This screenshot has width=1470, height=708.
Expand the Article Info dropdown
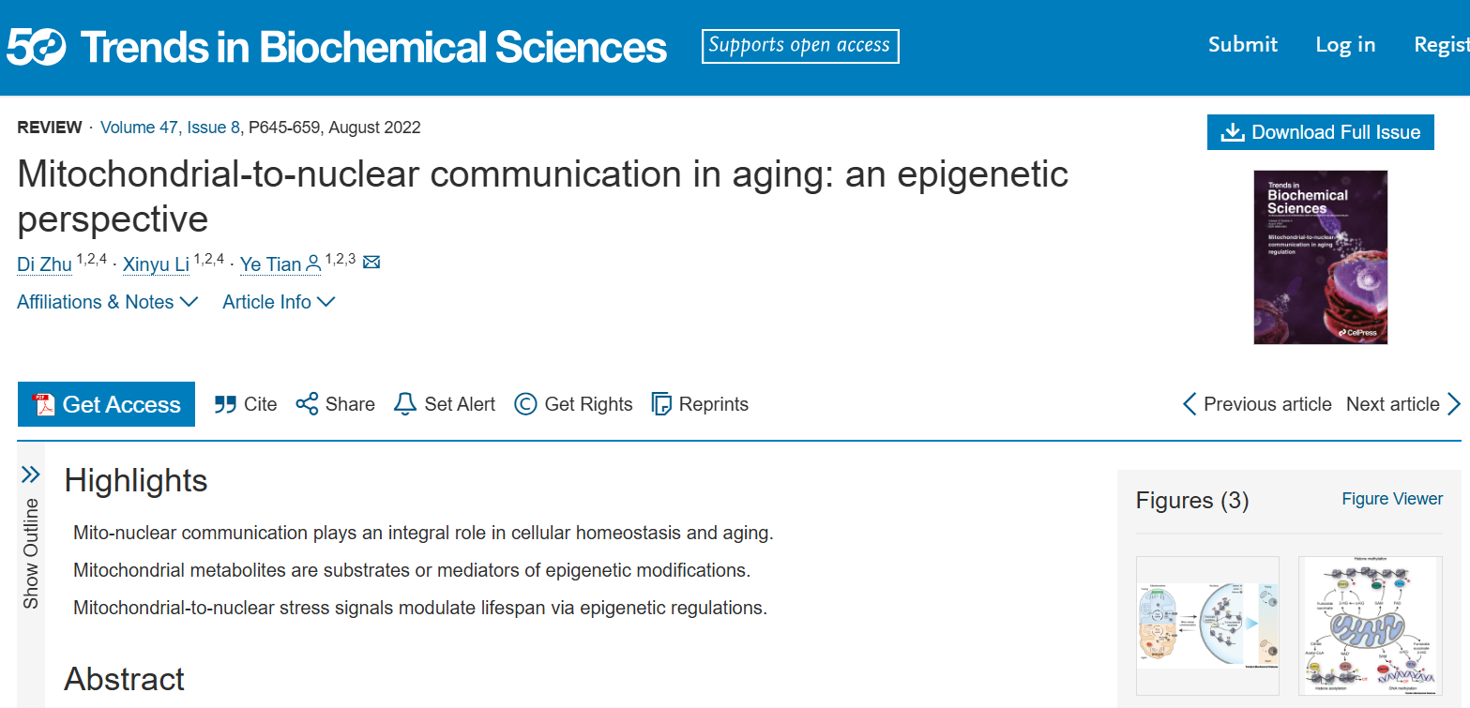pyautogui.click(x=278, y=302)
